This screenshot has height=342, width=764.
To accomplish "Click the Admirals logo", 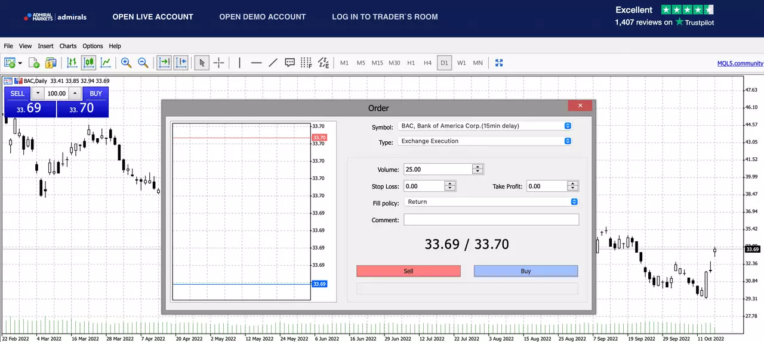I will [x=55, y=17].
